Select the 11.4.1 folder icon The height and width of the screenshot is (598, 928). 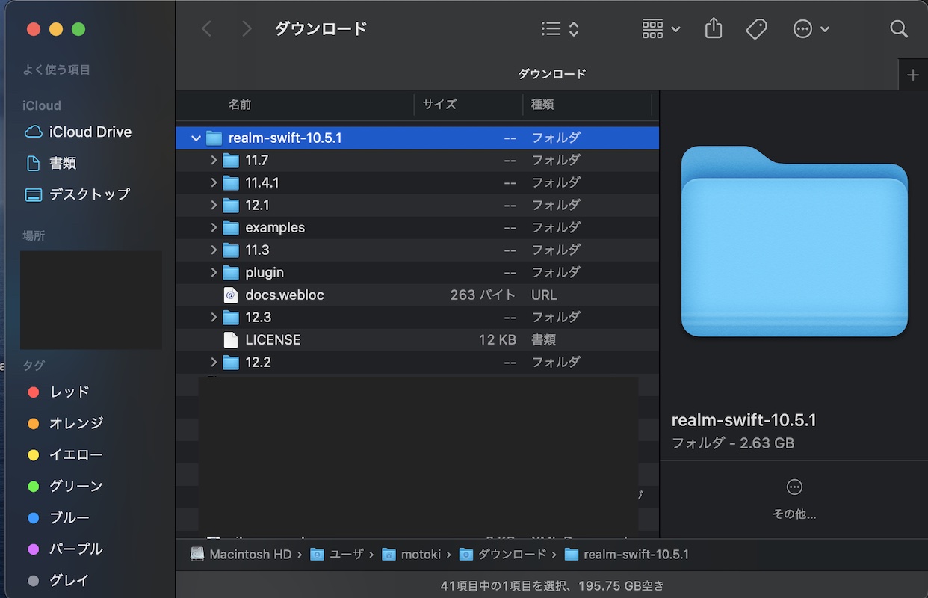(x=231, y=182)
